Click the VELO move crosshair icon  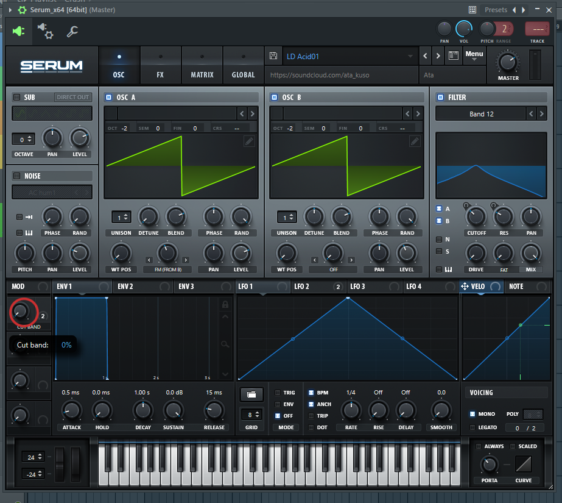pyautogui.click(x=465, y=287)
